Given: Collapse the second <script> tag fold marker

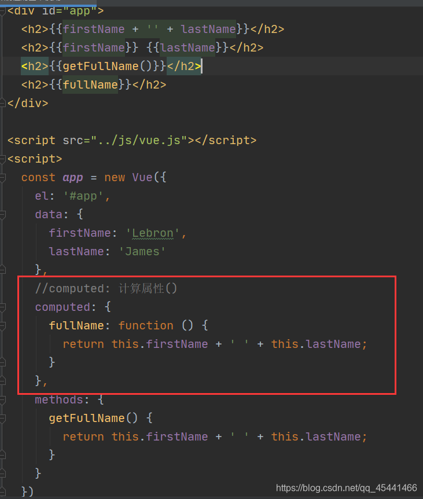Looking at the screenshot, I should click(x=2, y=159).
